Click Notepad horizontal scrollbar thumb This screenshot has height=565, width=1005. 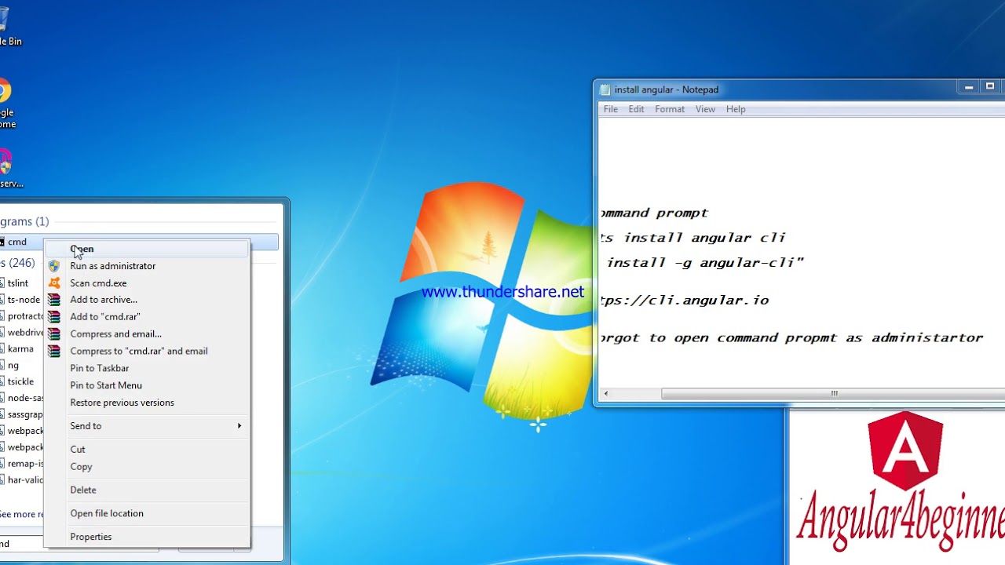point(834,394)
